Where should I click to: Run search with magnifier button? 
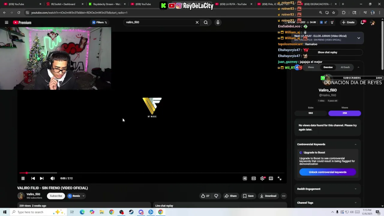click(x=206, y=22)
